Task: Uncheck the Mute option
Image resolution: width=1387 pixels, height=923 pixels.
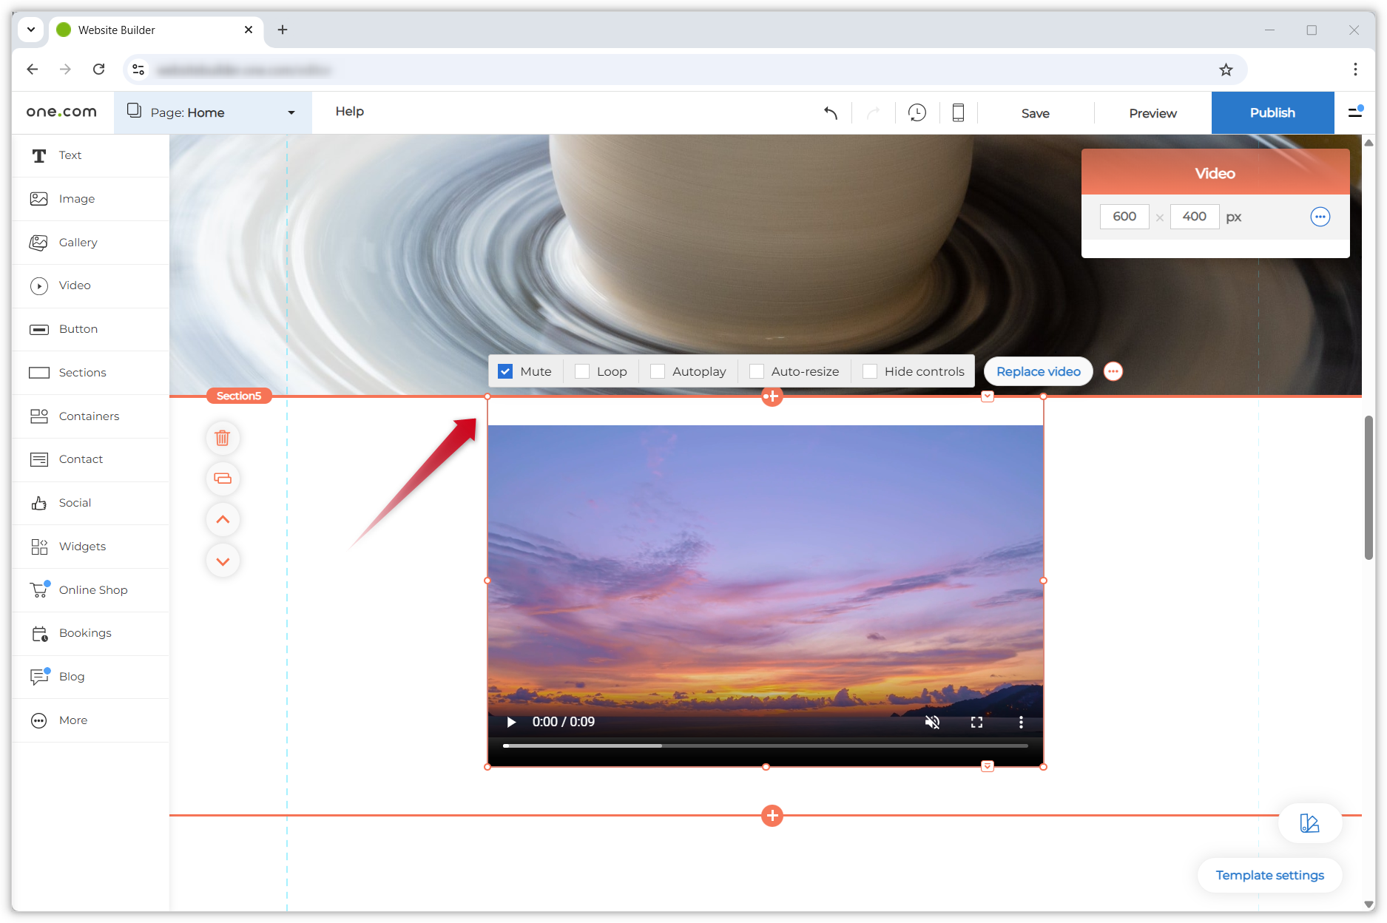Action: [x=504, y=371]
